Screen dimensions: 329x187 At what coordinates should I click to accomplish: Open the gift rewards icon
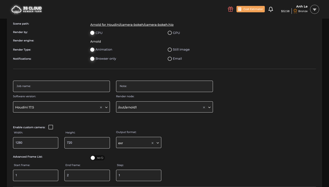(x=231, y=9)
